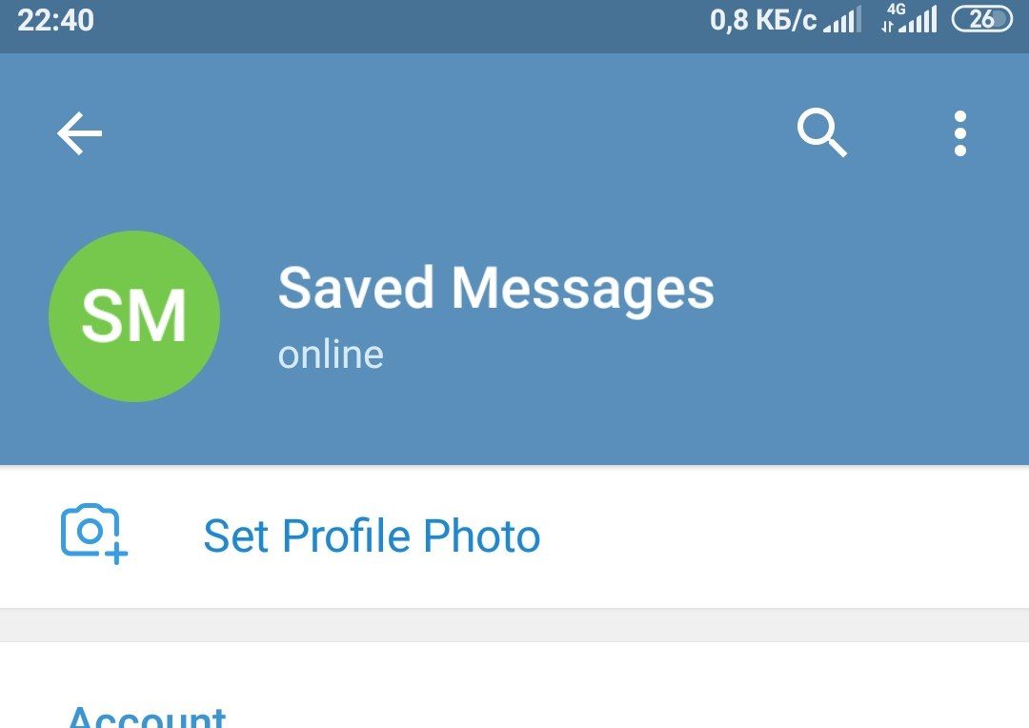This screenshot has width=1029, height=728.
Task: Tap the battery 26 indicator
Action: click(x=982, y=19)
